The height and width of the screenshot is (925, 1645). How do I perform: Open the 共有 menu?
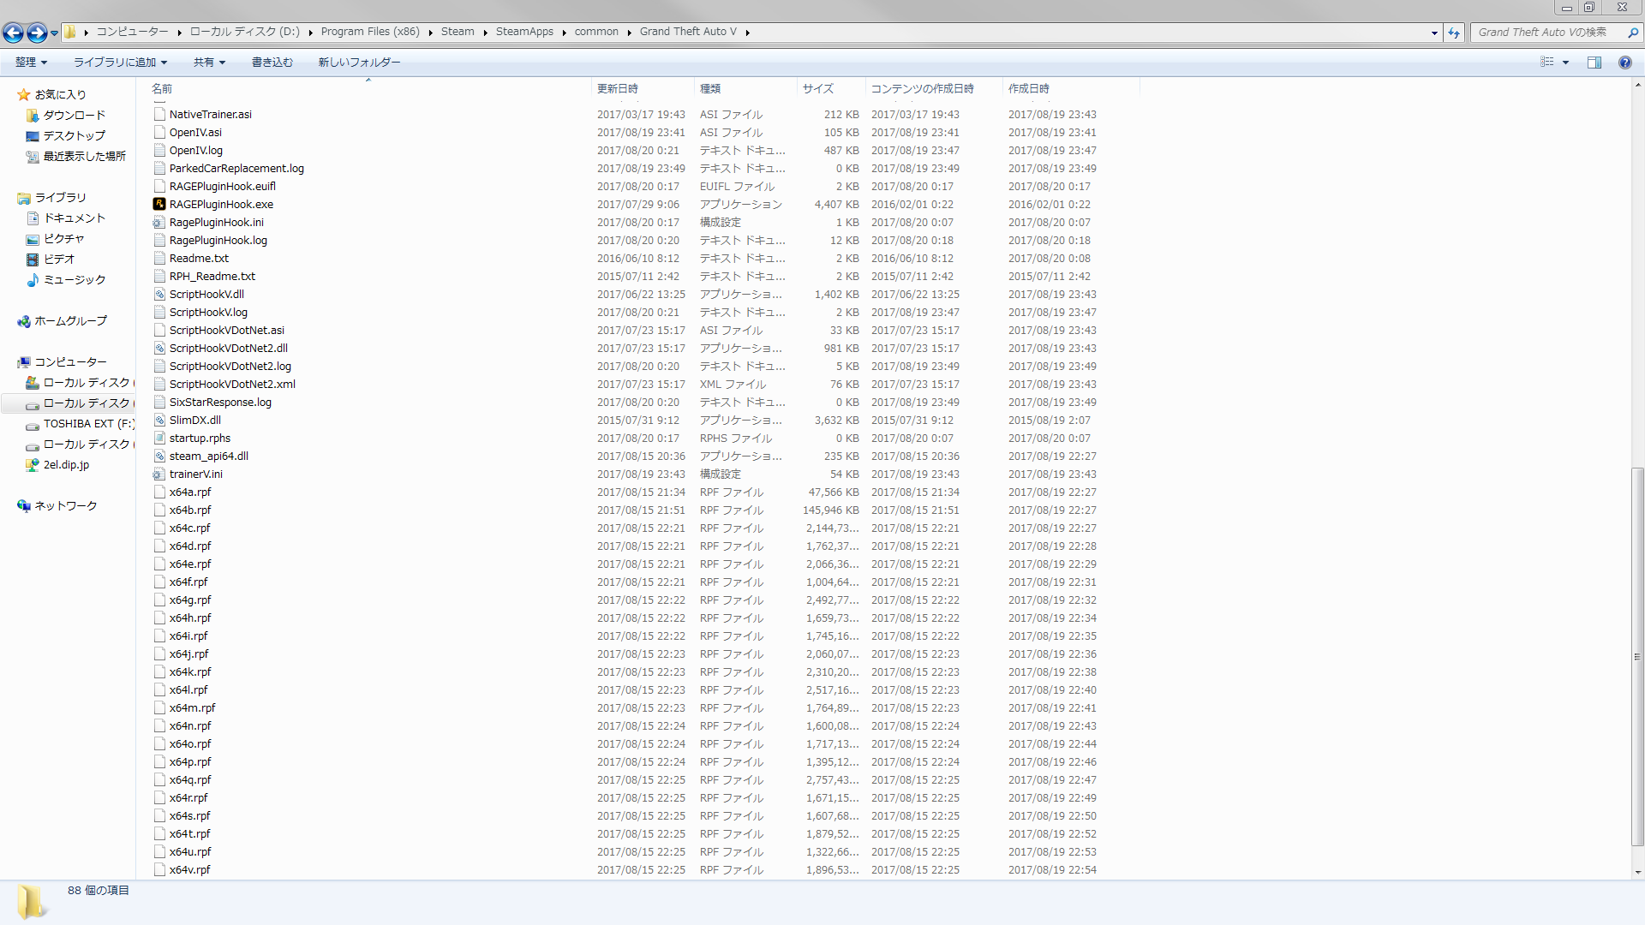click(208, 62)
